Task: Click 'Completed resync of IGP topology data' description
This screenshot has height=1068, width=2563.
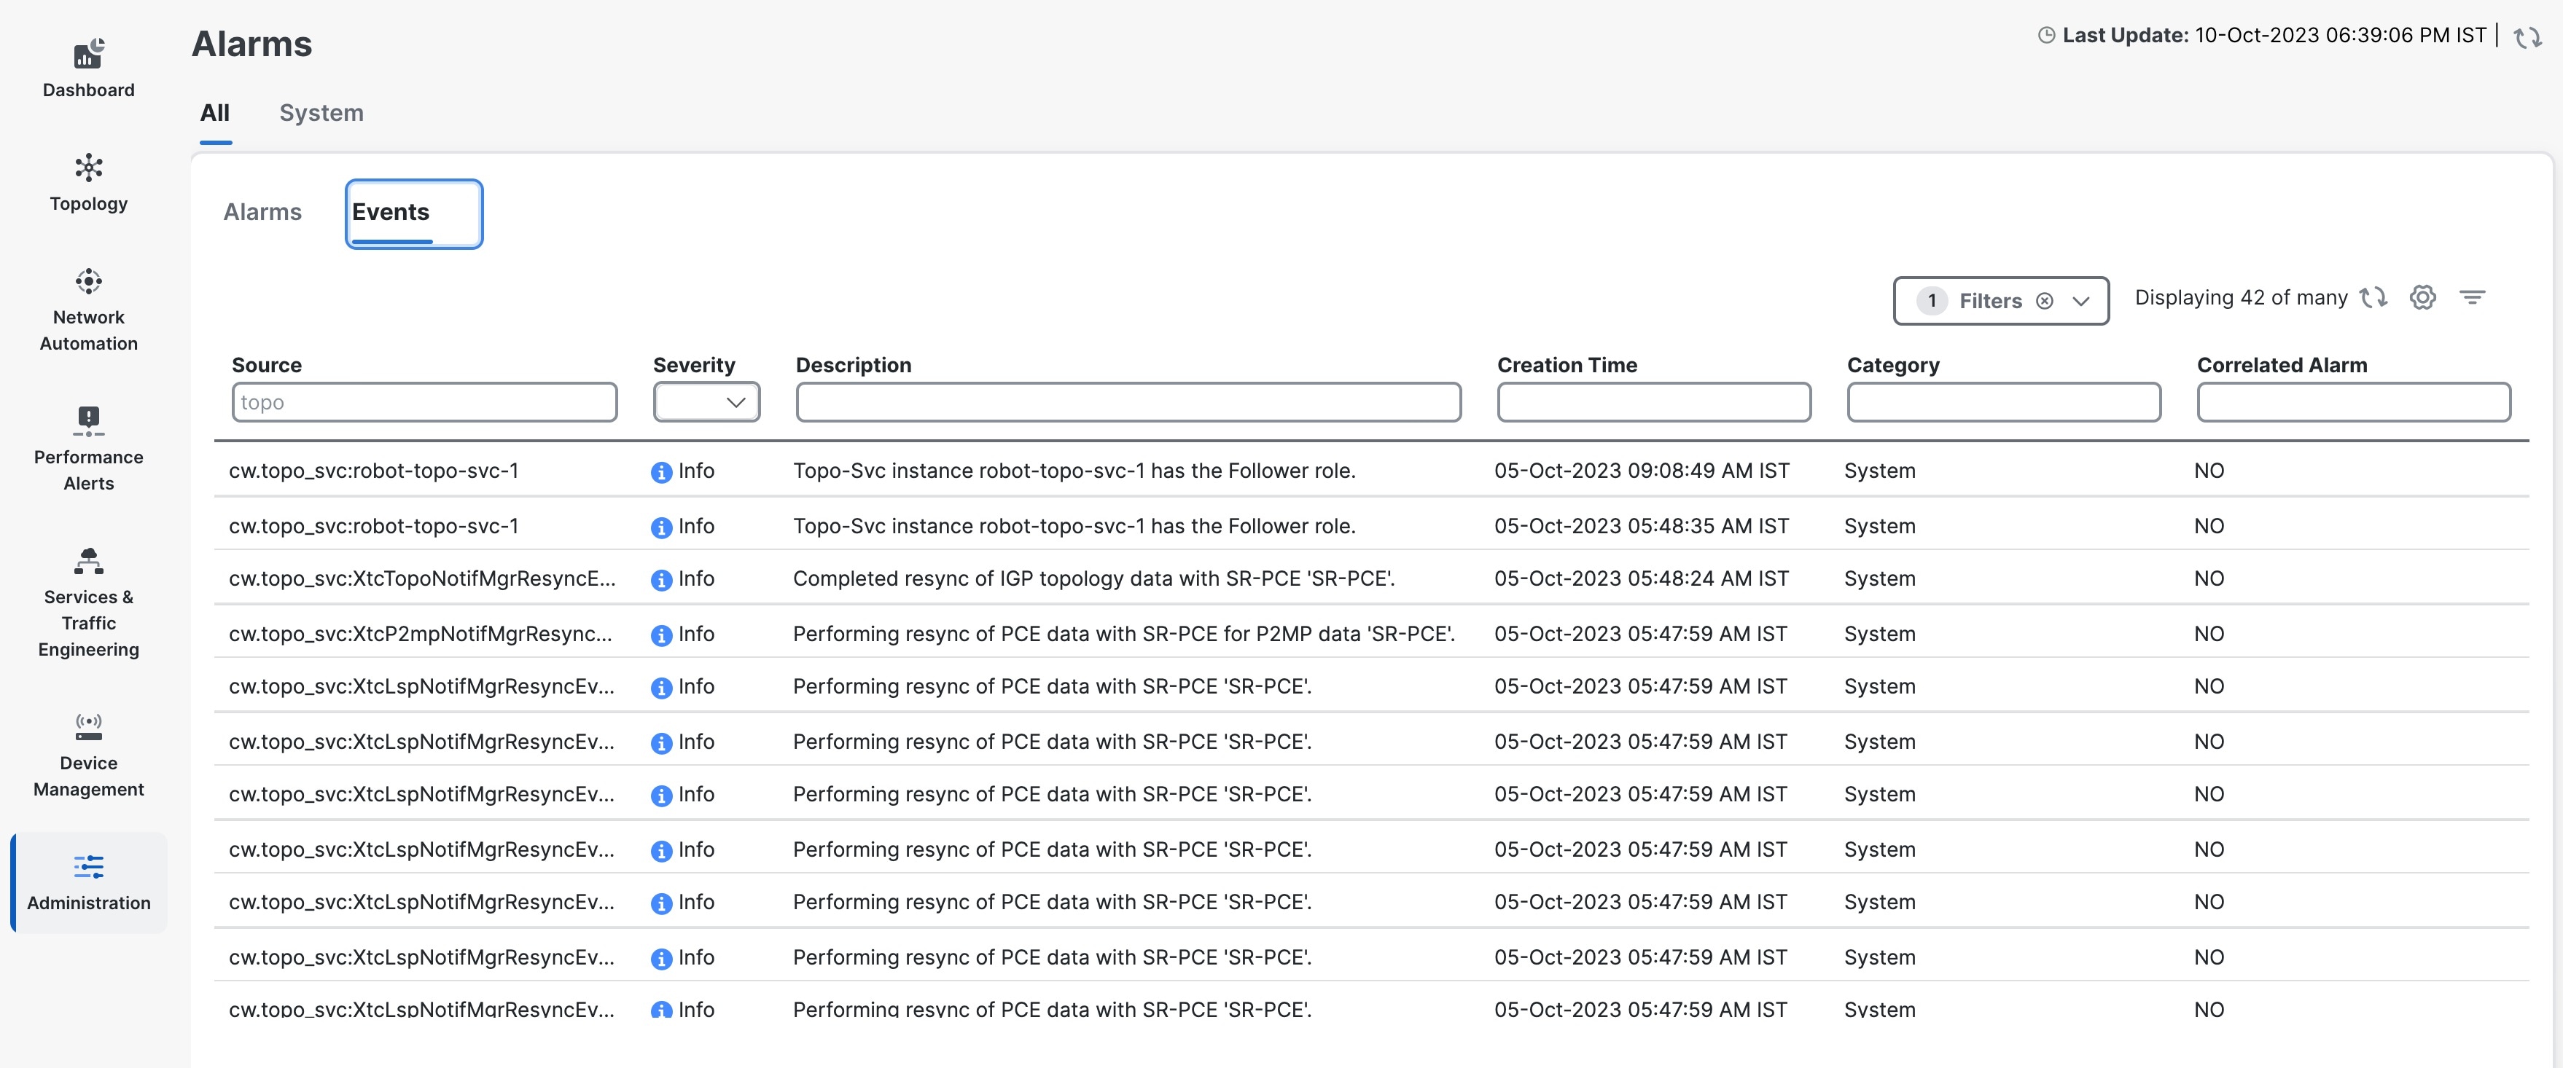Action: (1093, 578)
